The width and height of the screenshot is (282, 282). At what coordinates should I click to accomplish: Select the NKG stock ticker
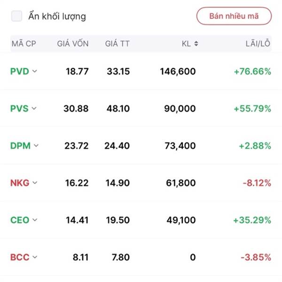(x=20, y=183)
